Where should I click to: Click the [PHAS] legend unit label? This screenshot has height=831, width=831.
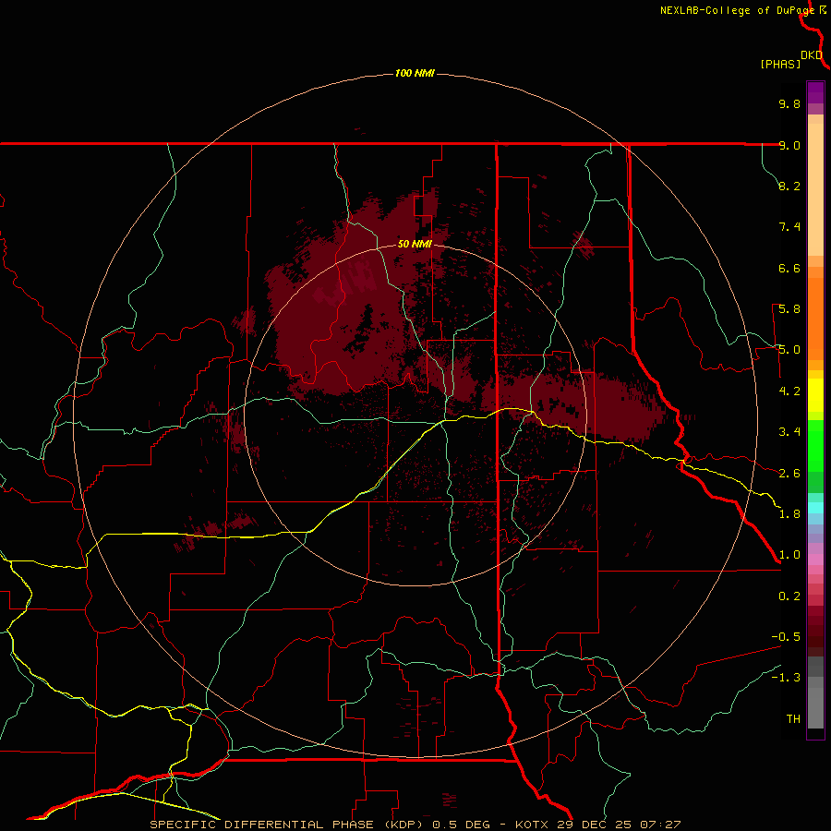point(780,64)
